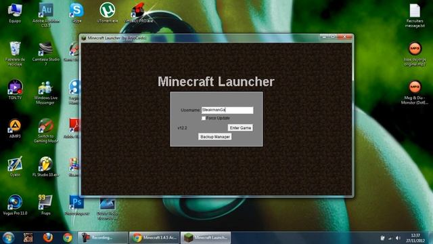Enable the Force Update checkbox
The image size is (433, 244).
click(x=204, y=118)
